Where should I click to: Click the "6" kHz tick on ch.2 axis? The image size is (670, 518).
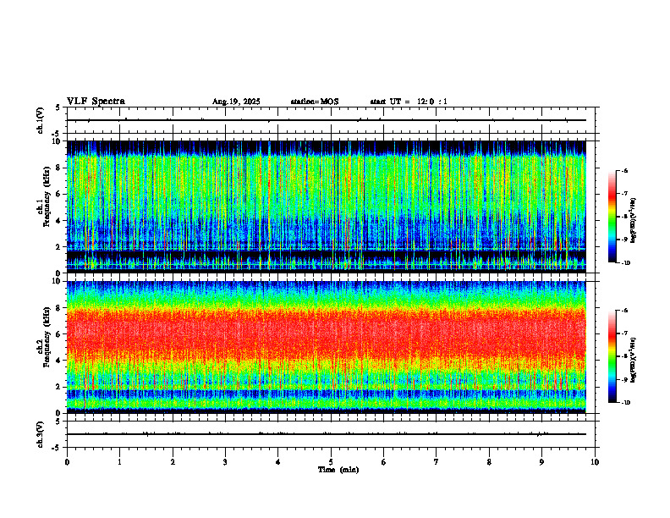click(60, 334)
